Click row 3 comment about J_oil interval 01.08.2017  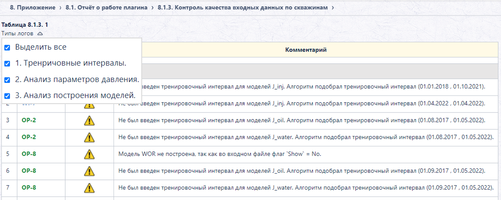coord(302,120)
